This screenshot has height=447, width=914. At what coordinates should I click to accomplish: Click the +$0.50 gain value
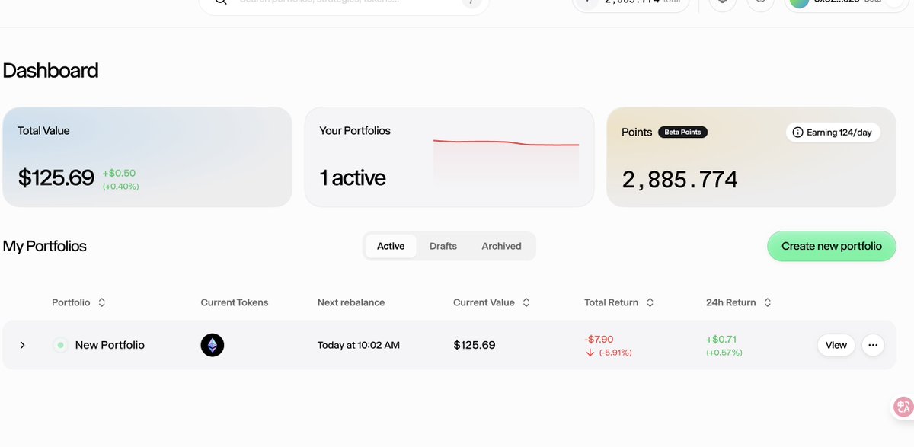click(119, 173)
